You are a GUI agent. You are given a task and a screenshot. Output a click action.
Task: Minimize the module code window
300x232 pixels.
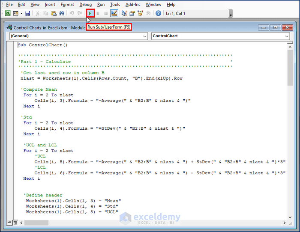pos(264,28)
